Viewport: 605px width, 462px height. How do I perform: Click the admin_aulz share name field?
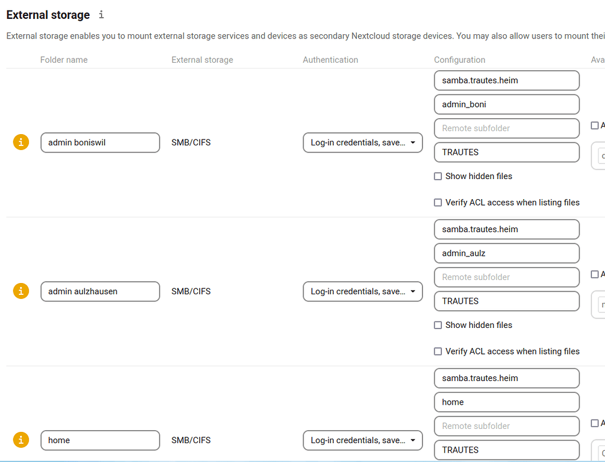(x=506, y=253)
